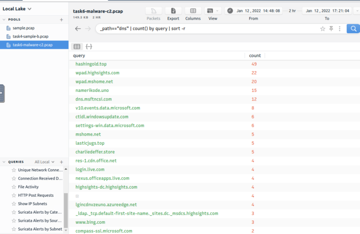The width and height of the screenshot is (360, 234).
Task: Add a new pool with plus icon
Action: coord(62,20)
